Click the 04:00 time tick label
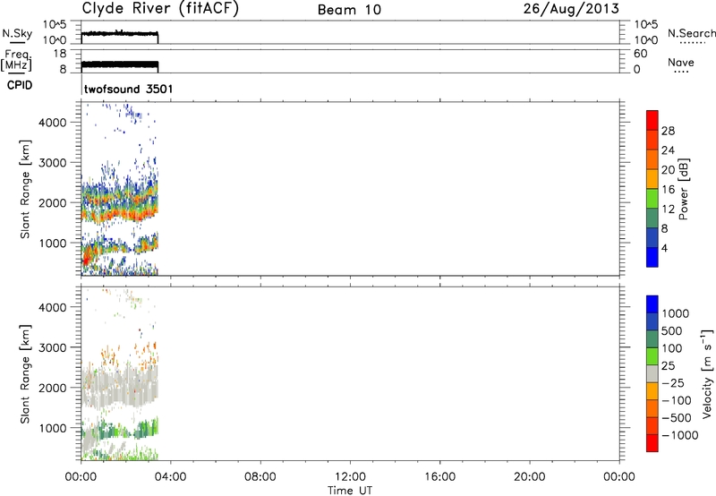 tap(170, 477)
